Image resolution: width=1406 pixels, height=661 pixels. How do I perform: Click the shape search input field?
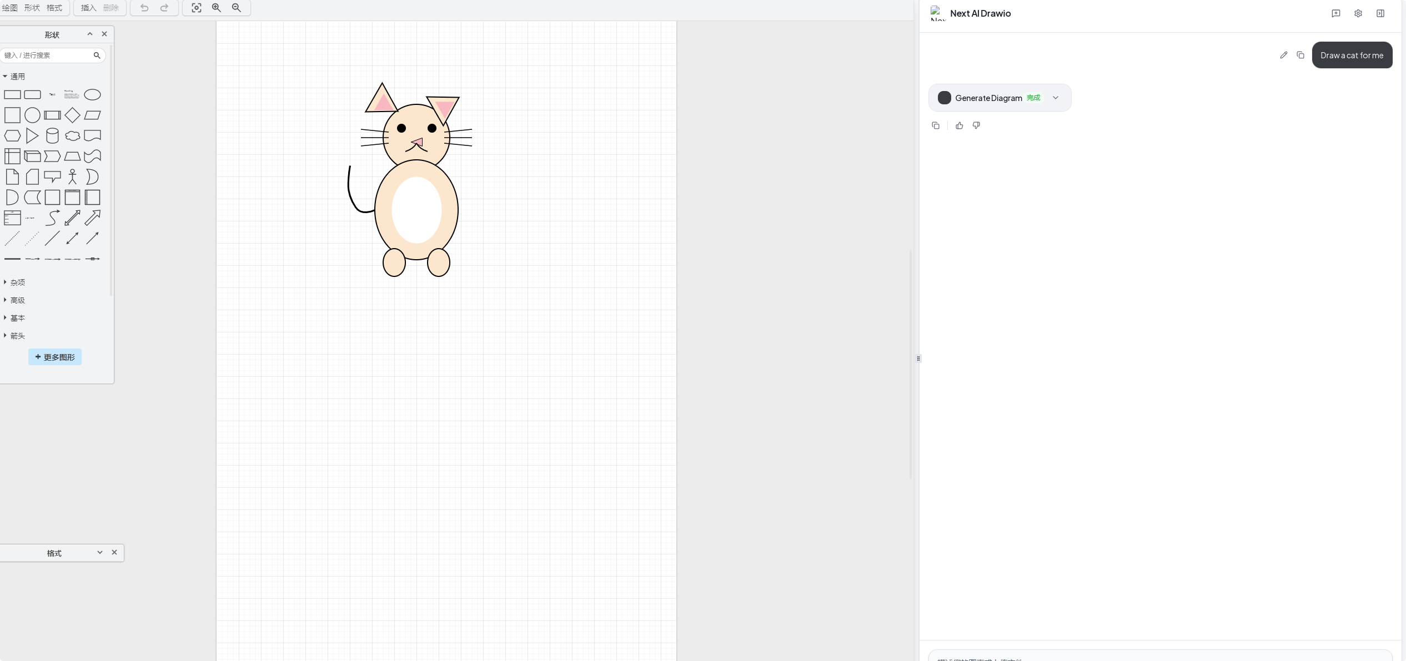coord(47,55)
